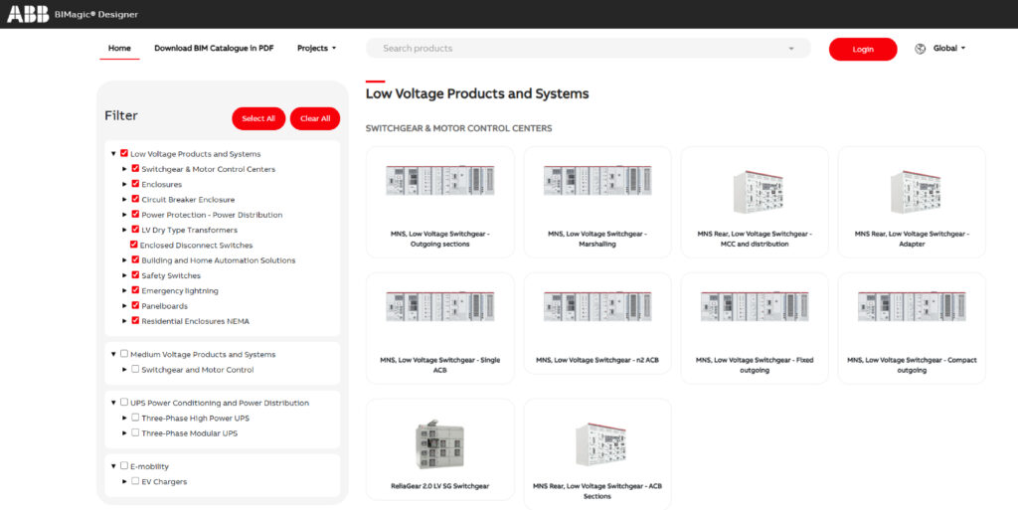Open the Projects dropdown menu
The image size is (1018, 510).
316,49
